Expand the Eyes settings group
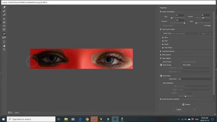Viewport: 217px width, 122px height. pyautogui.click(x=163, y=38)
